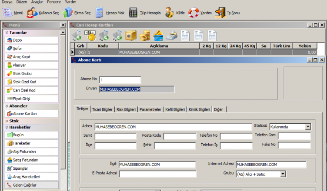The width and height of the screenshot is (327, 191).
Task: Click the Kilitle lock icon
Action: point(169,13)
